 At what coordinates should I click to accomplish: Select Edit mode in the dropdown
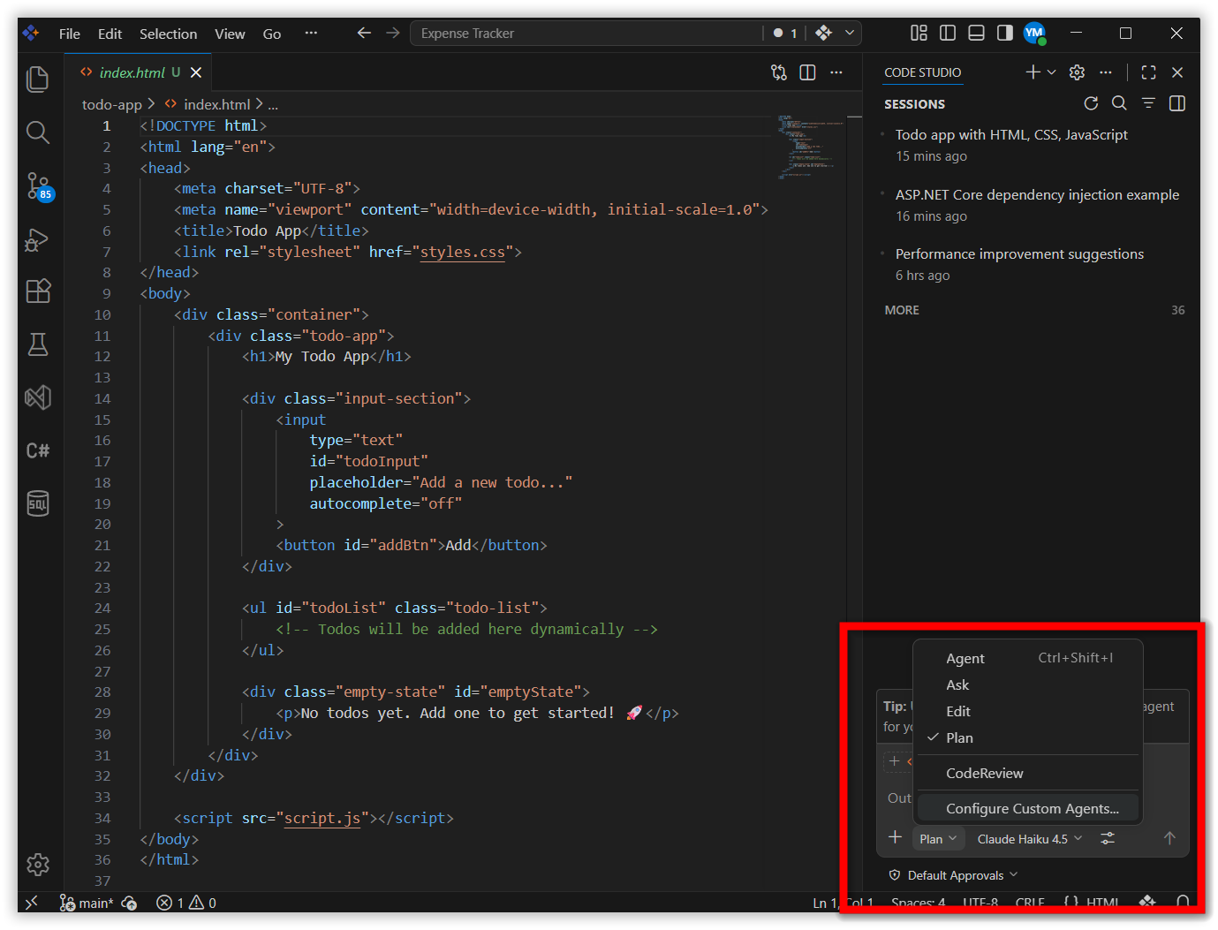pyautogui.click(x=1028, y=711)
